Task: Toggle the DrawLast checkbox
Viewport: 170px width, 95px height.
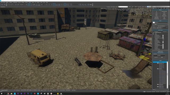Action: [163, 48]
